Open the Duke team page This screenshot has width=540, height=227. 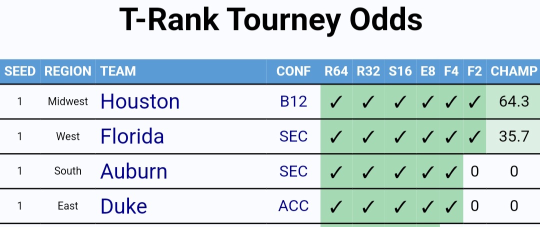(123, 206)
